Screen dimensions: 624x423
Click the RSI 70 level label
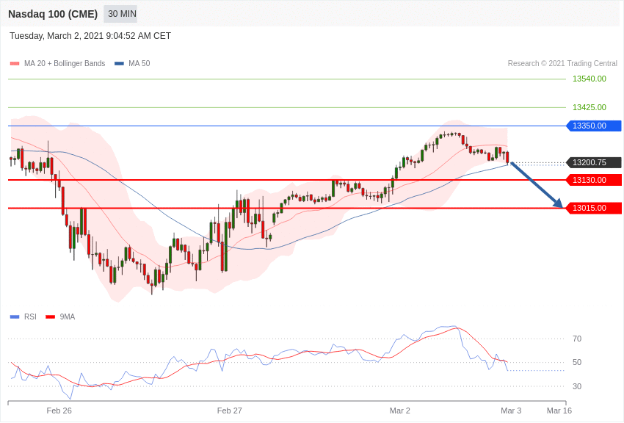[x=577, y=339]
